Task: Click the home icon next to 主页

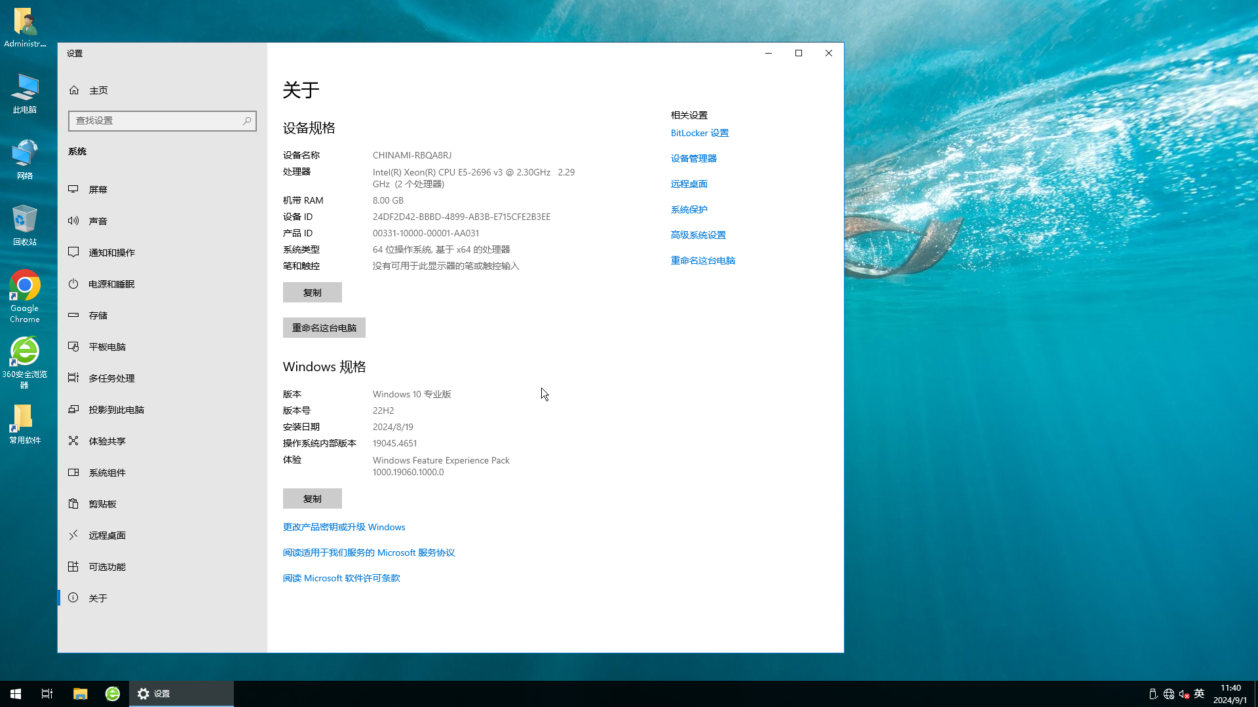Action: tap(74, 90)
